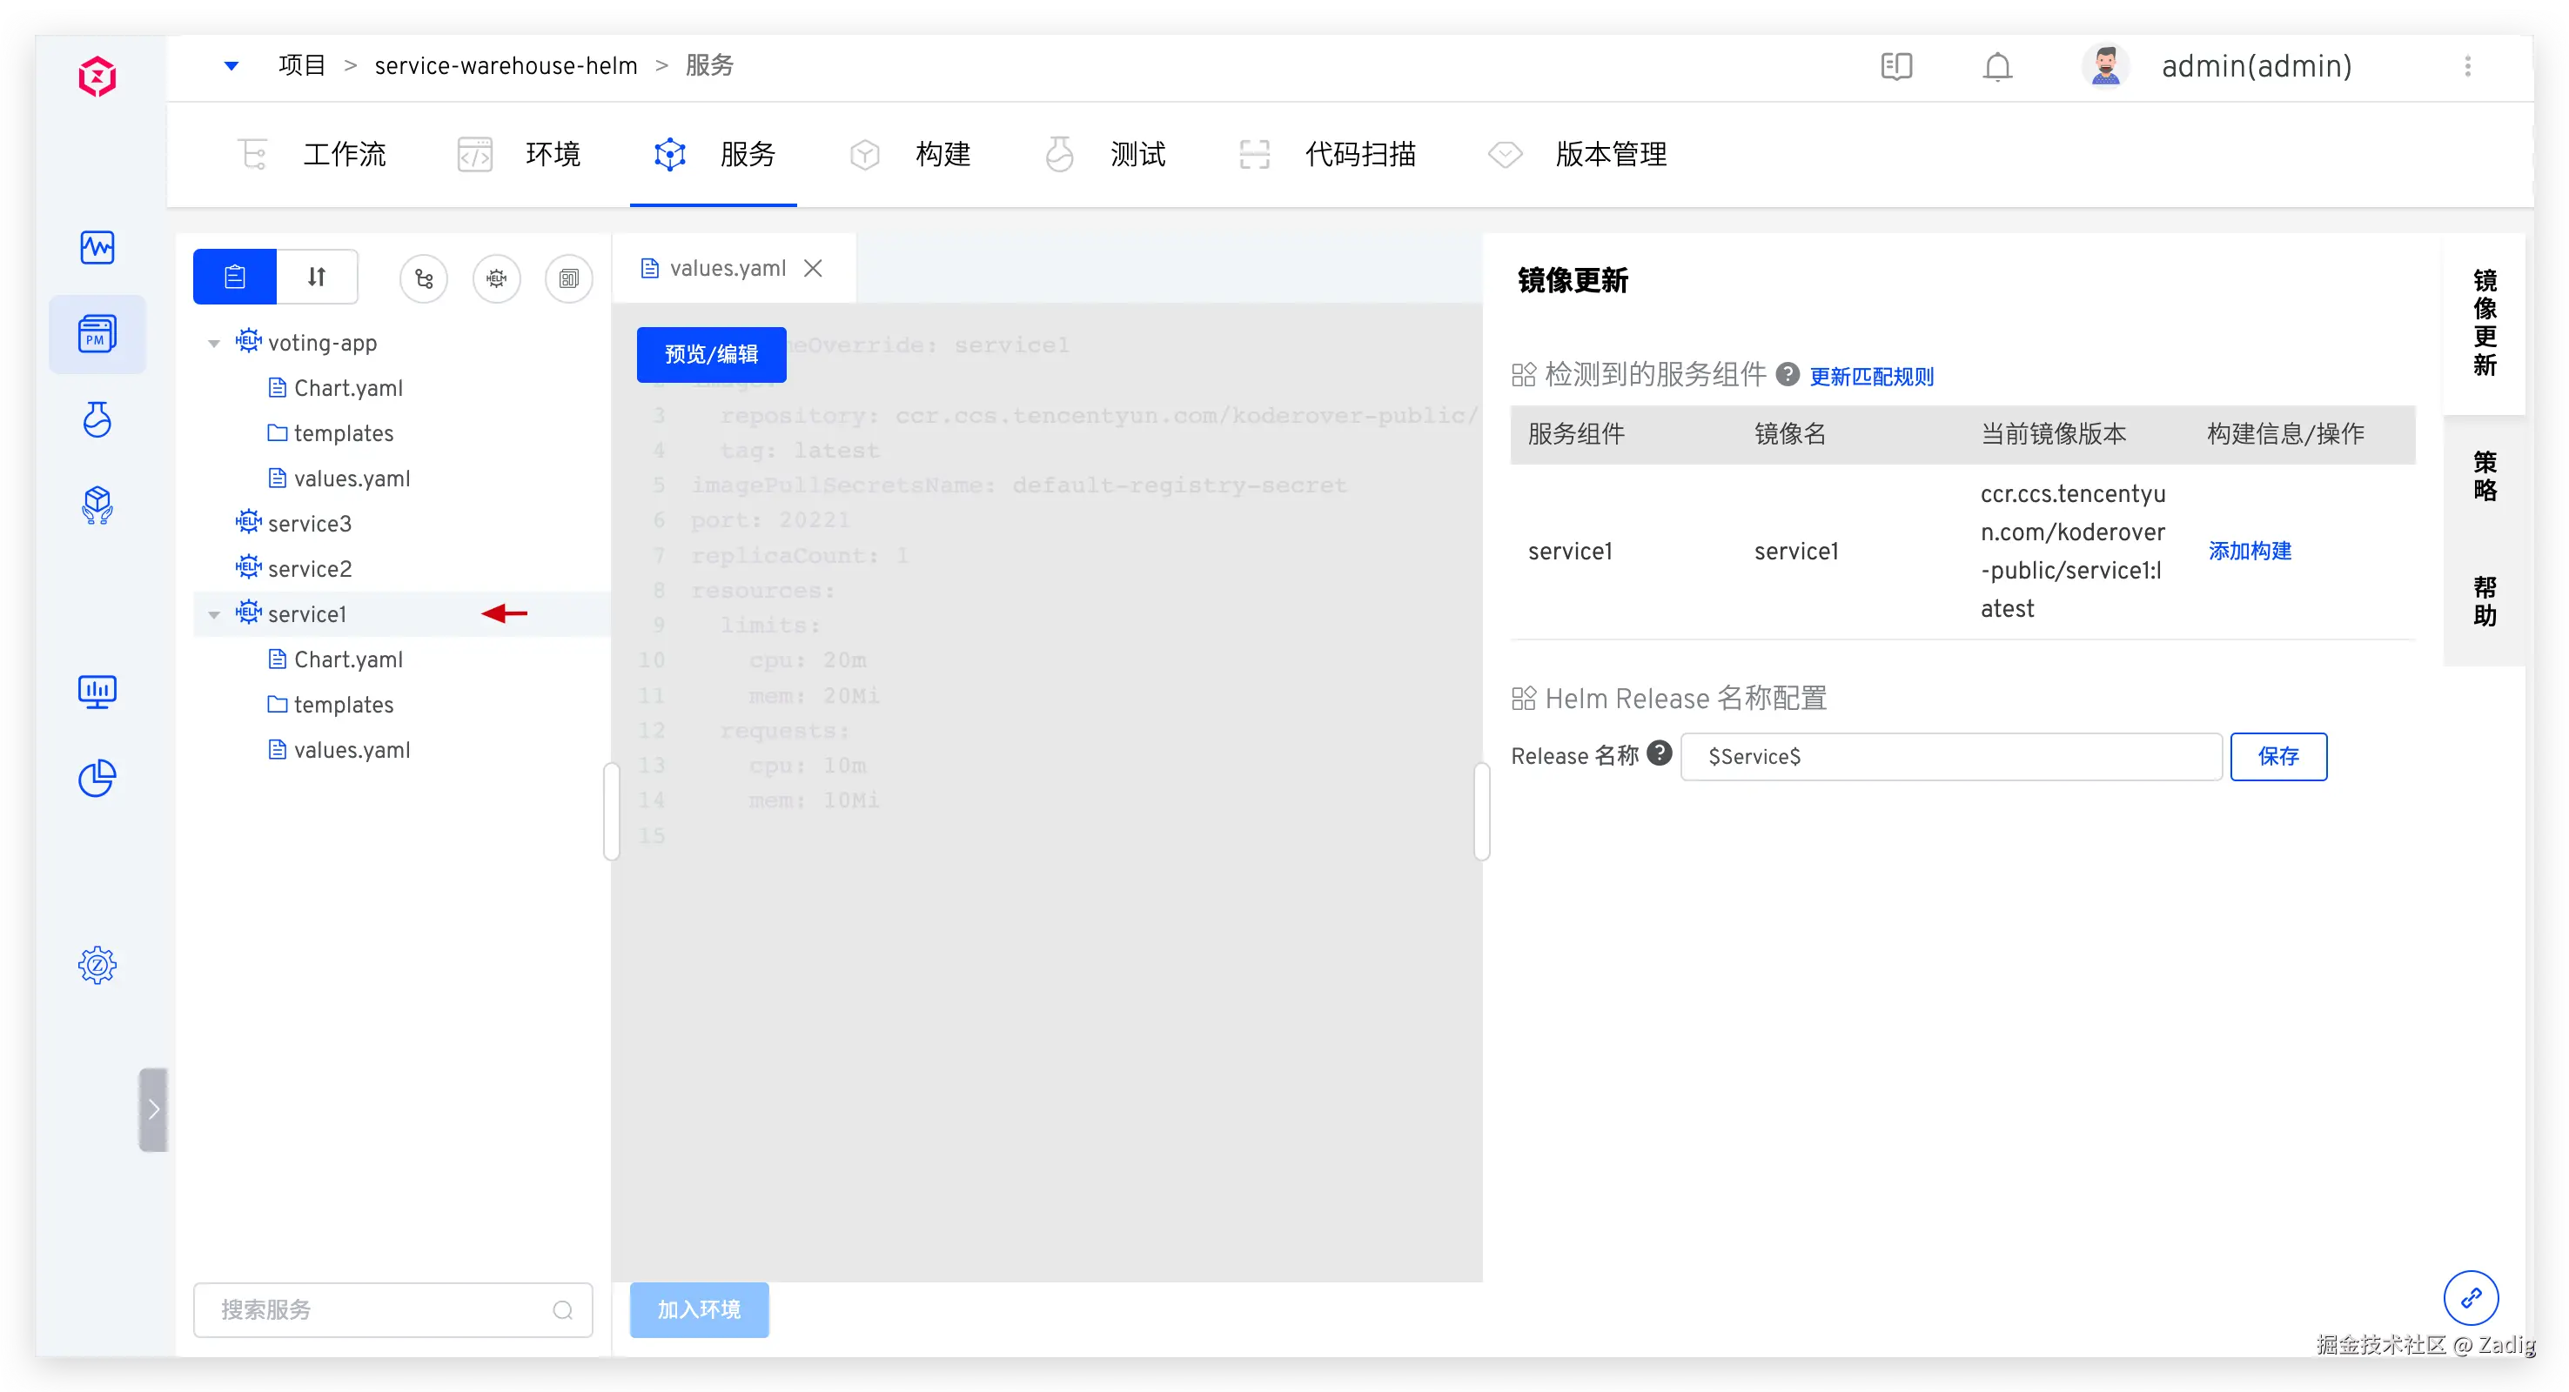The height and width of the screenshot is (1392, 2569).
Task: Focus the 搜索服务 search field
Action: (393, 1308)
